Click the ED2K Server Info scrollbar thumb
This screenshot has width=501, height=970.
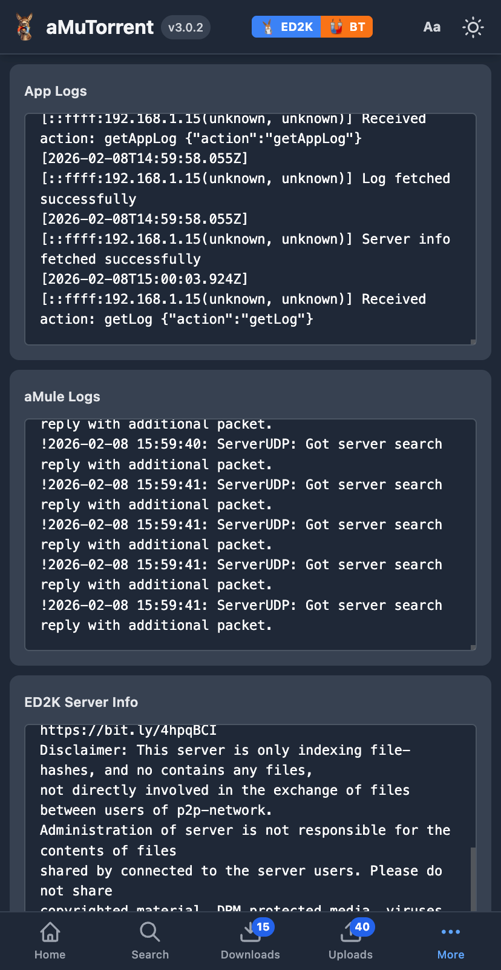[x=473, y=879]
